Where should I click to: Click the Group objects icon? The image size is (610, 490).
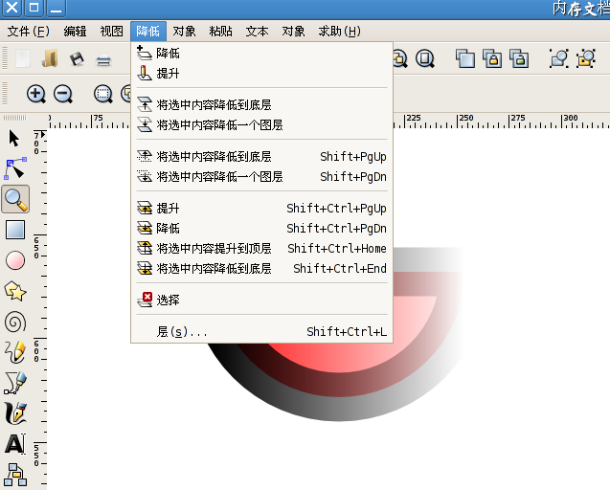tap(559, 58)
